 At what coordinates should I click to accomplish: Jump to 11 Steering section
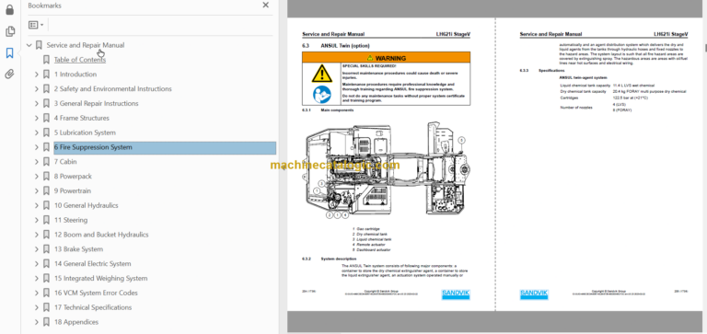coord(71,220)
